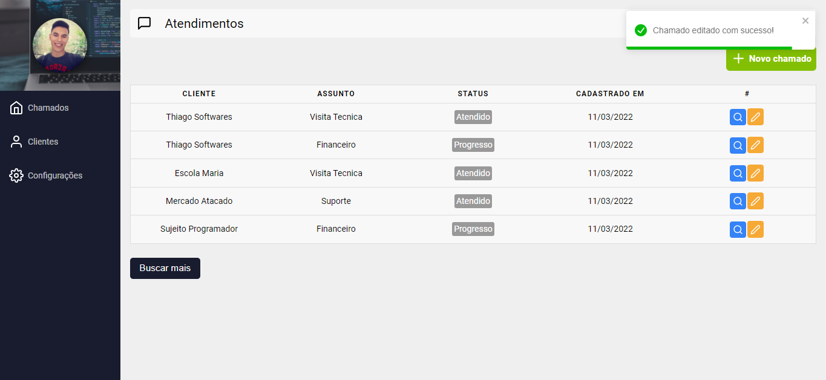Dismiss the success notification toast

[805, 21]
